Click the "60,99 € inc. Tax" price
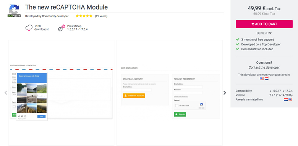Image resolution: width=298 pixels, height=146 pixels. point(264,14)
